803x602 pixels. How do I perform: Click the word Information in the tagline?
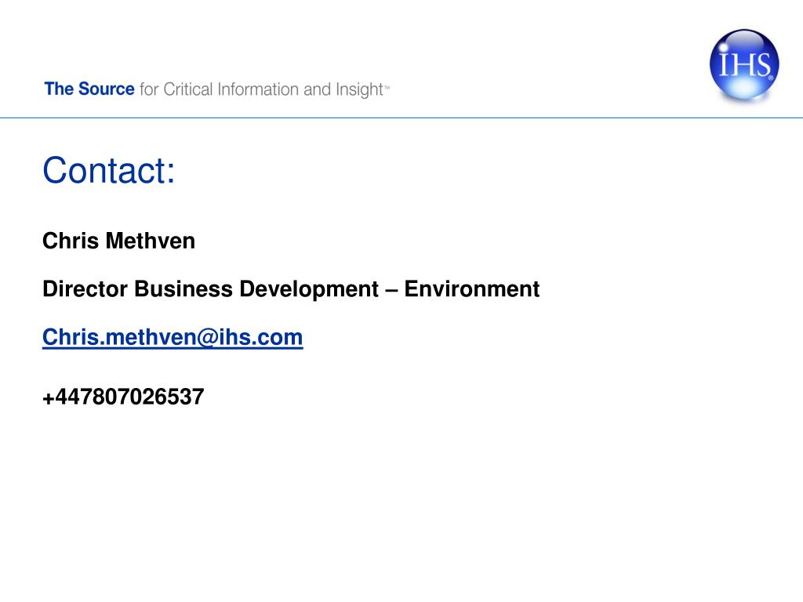click(258, 89)
